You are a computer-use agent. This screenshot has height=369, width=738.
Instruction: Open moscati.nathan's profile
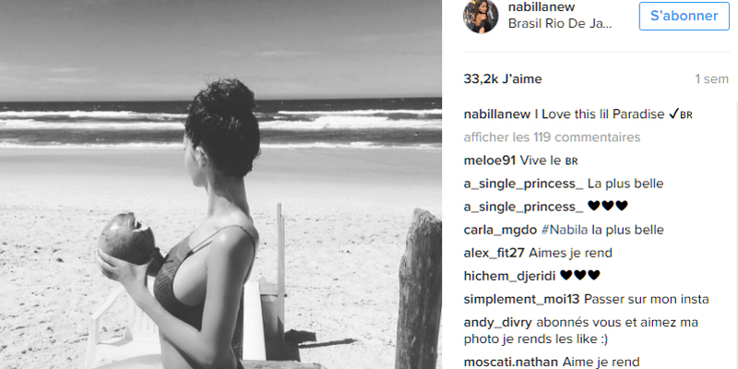[511, 362]
